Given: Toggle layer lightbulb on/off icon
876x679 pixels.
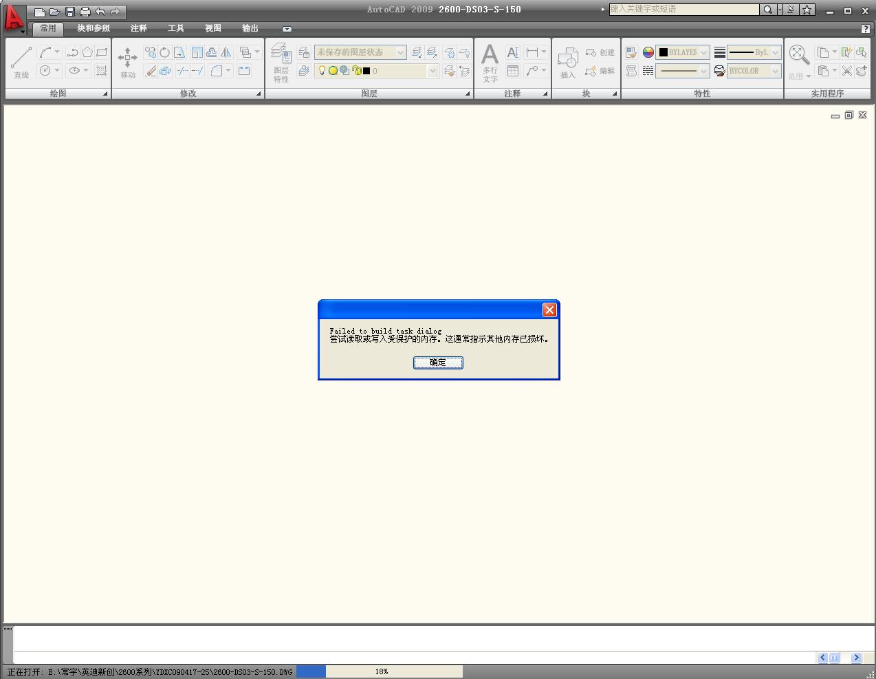Looking at the screenshot, I should 322,70.
